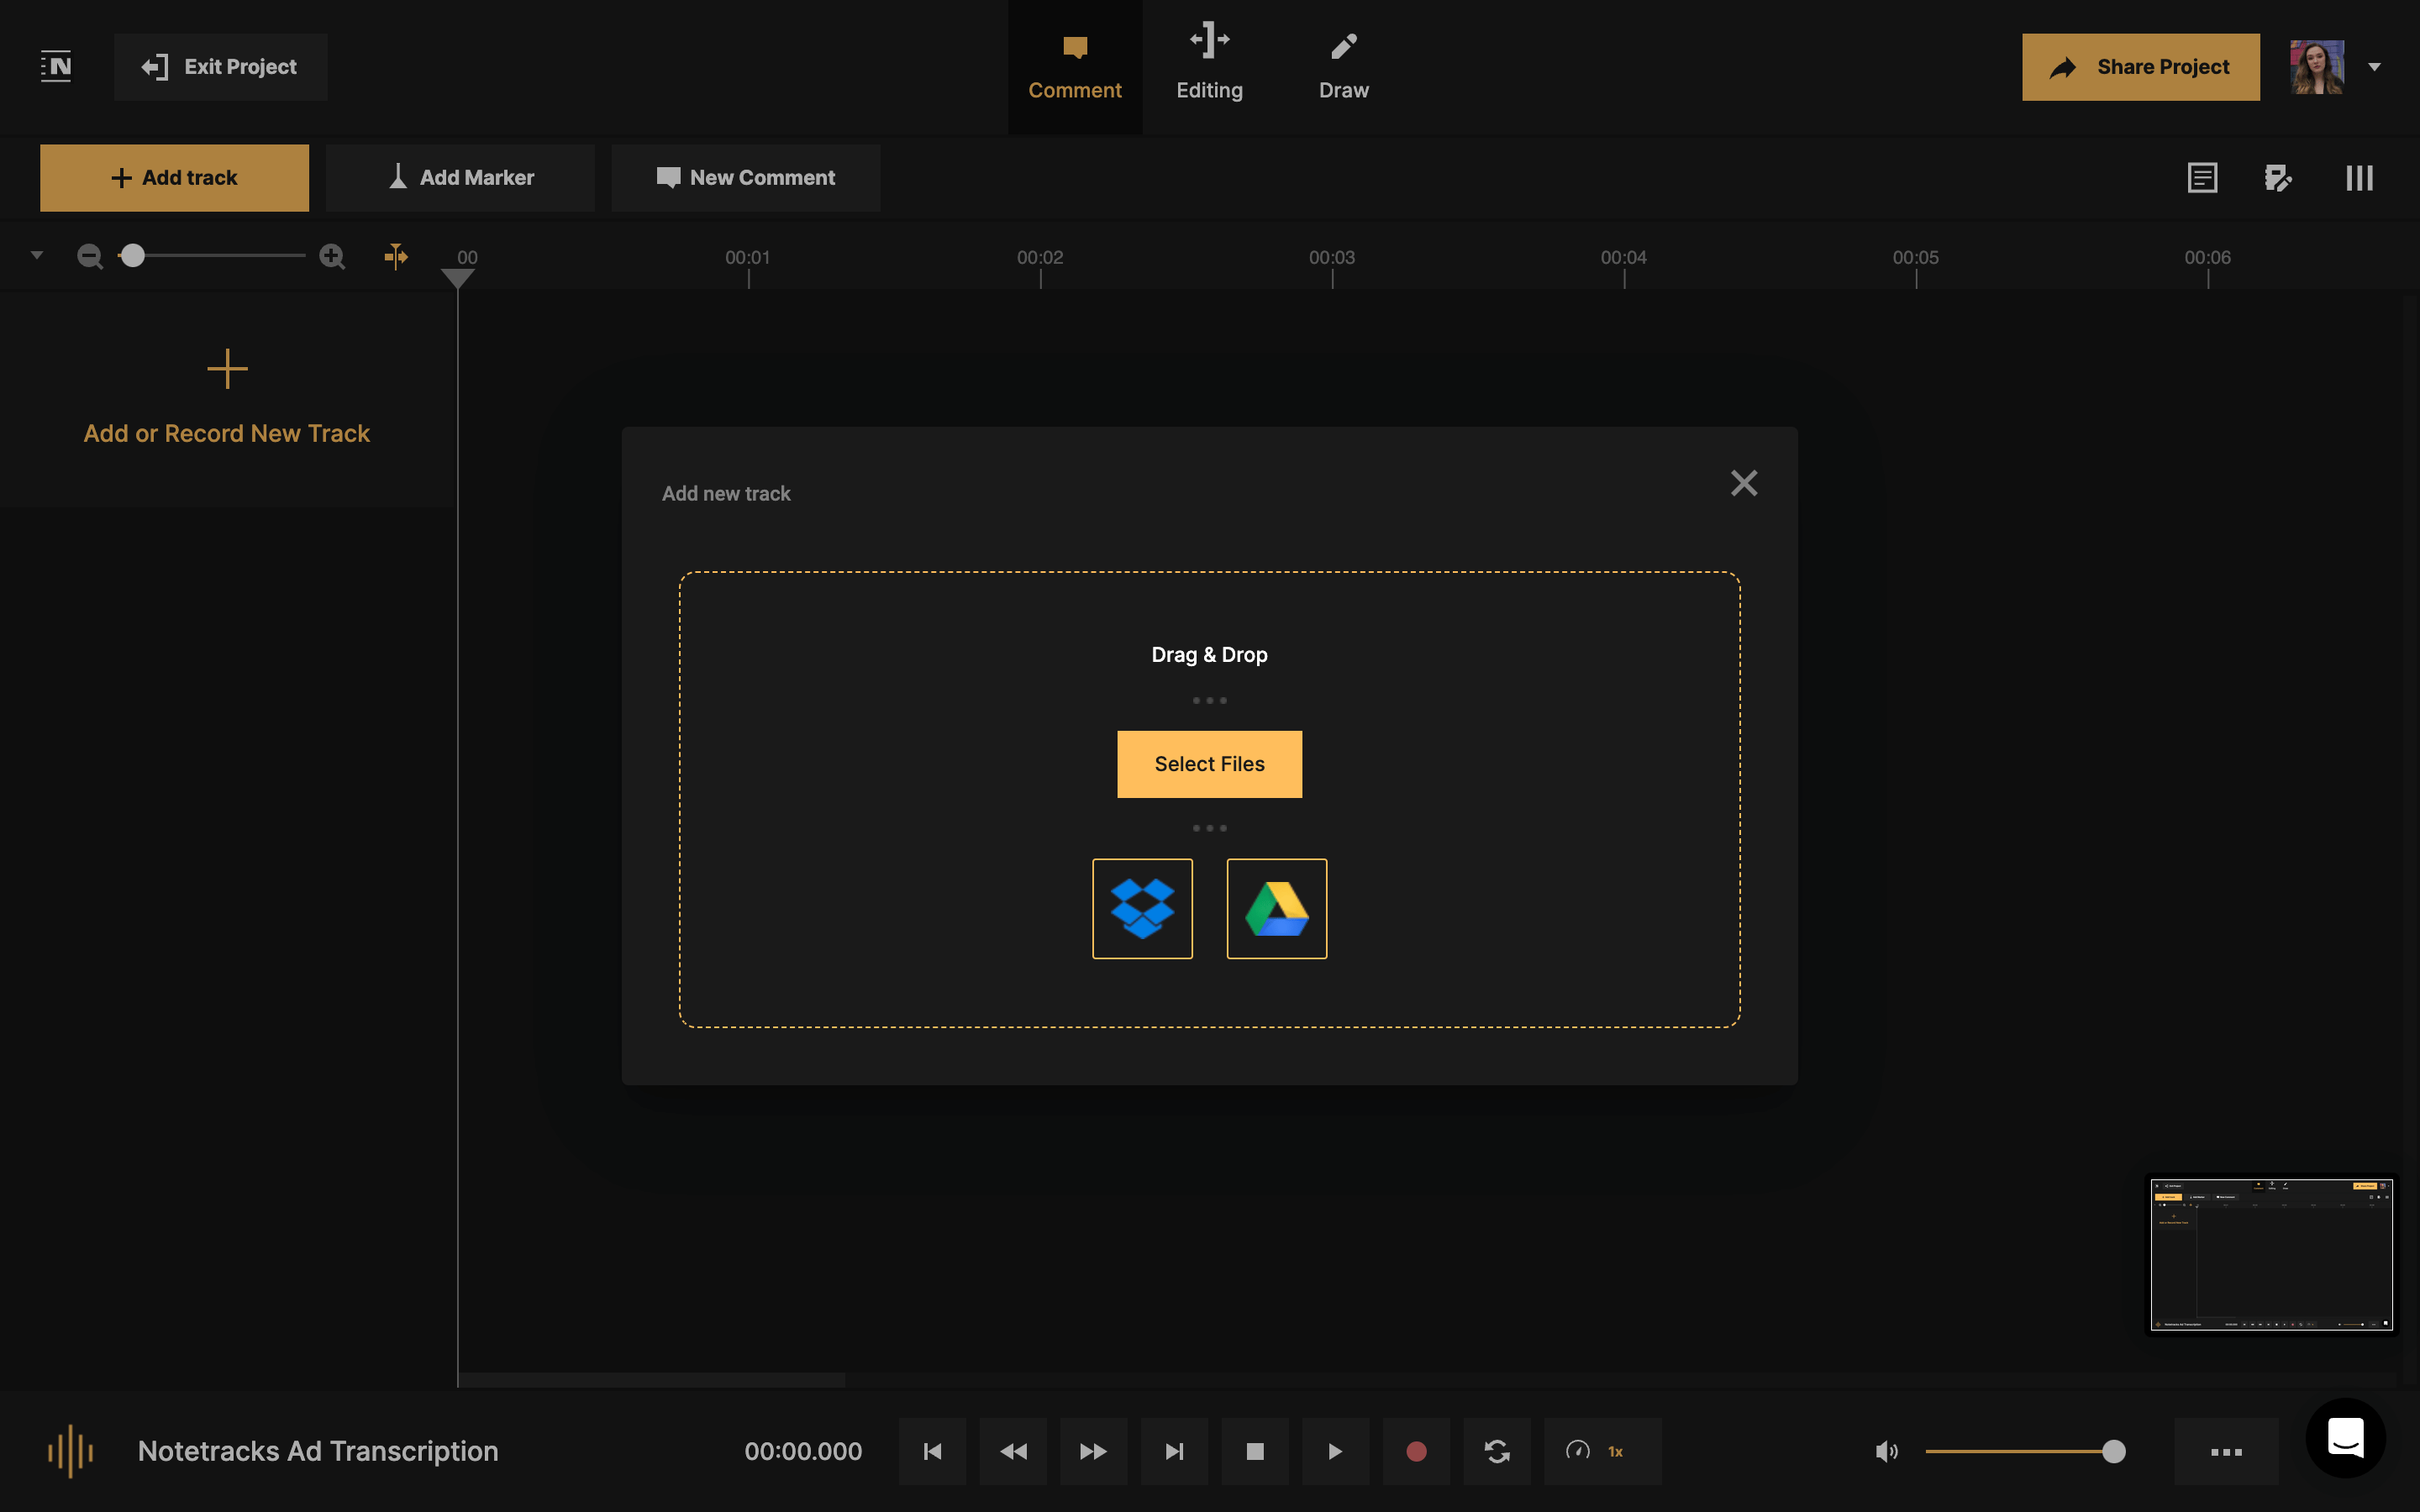
Task: Open the Intercom chat bubble
Action: (x=2345, y=1437)
